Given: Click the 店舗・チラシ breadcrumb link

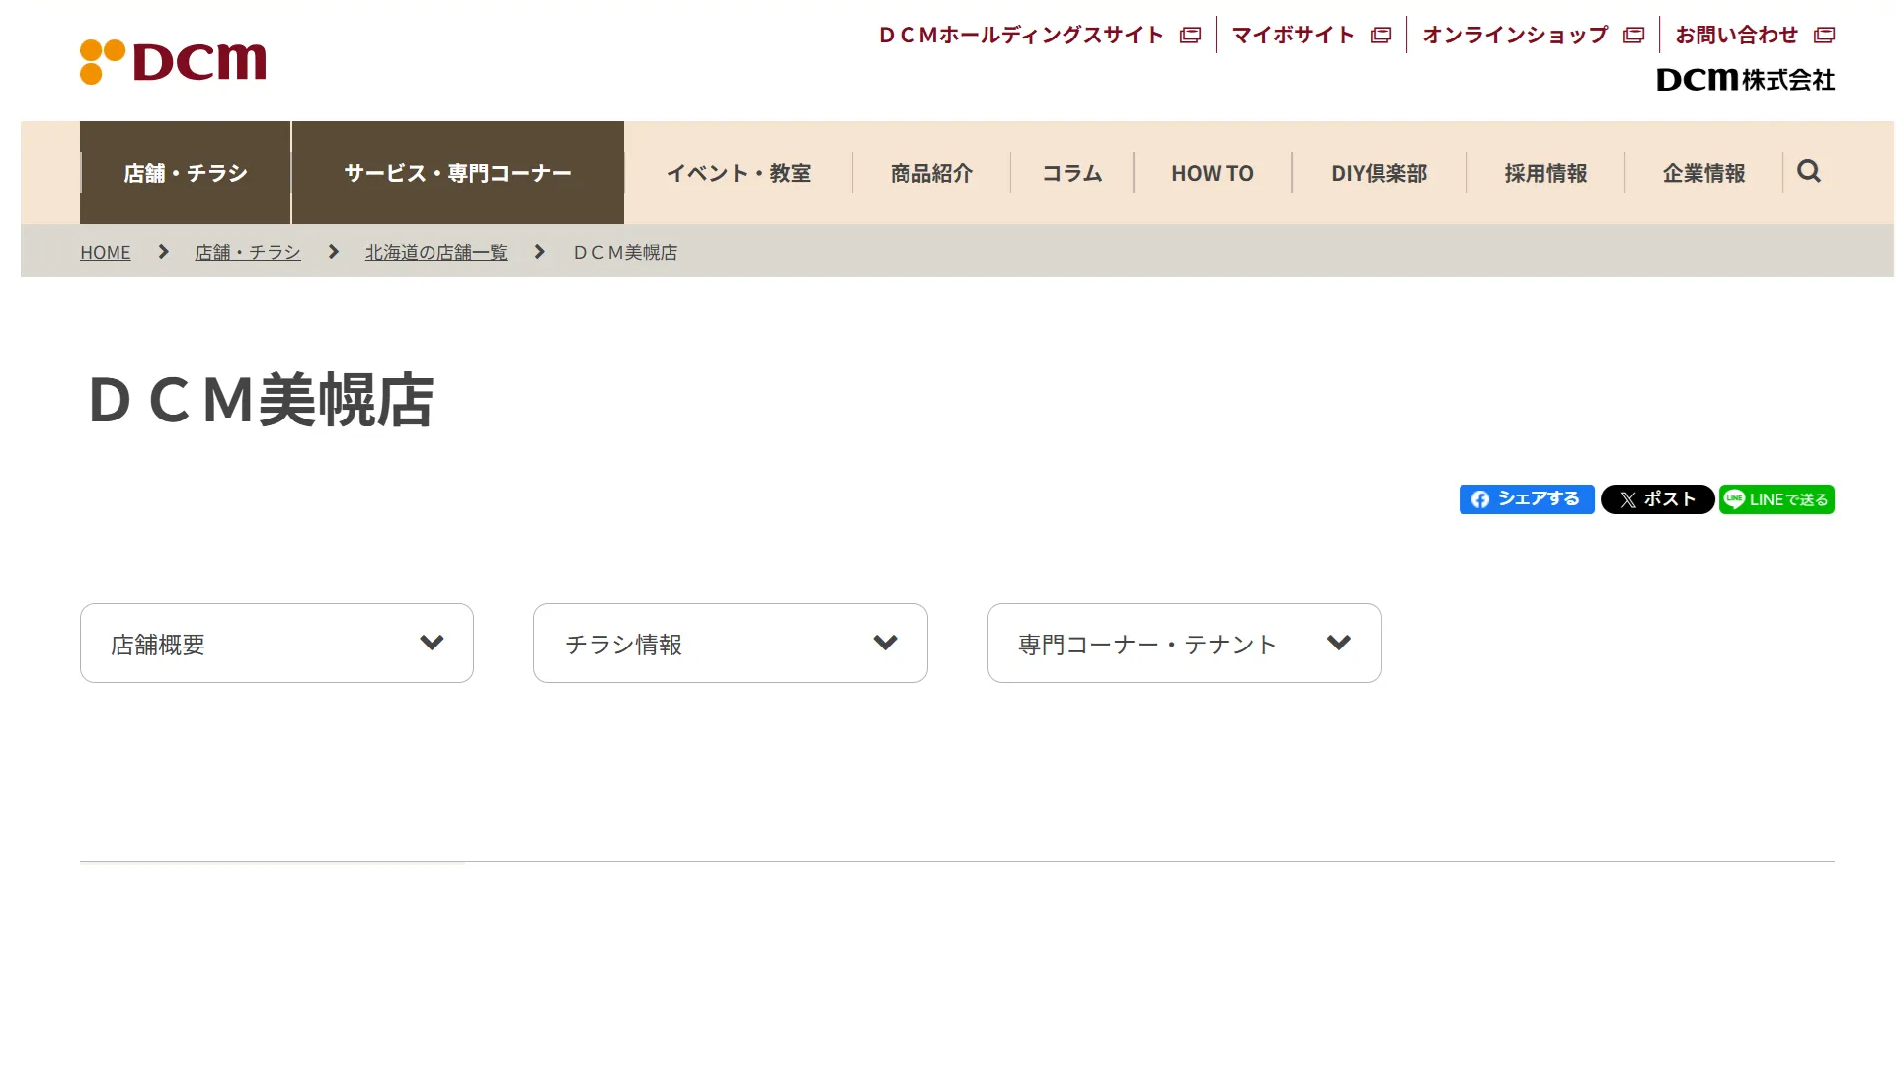Looking at the screenshot, I should [x=248, y=253].
